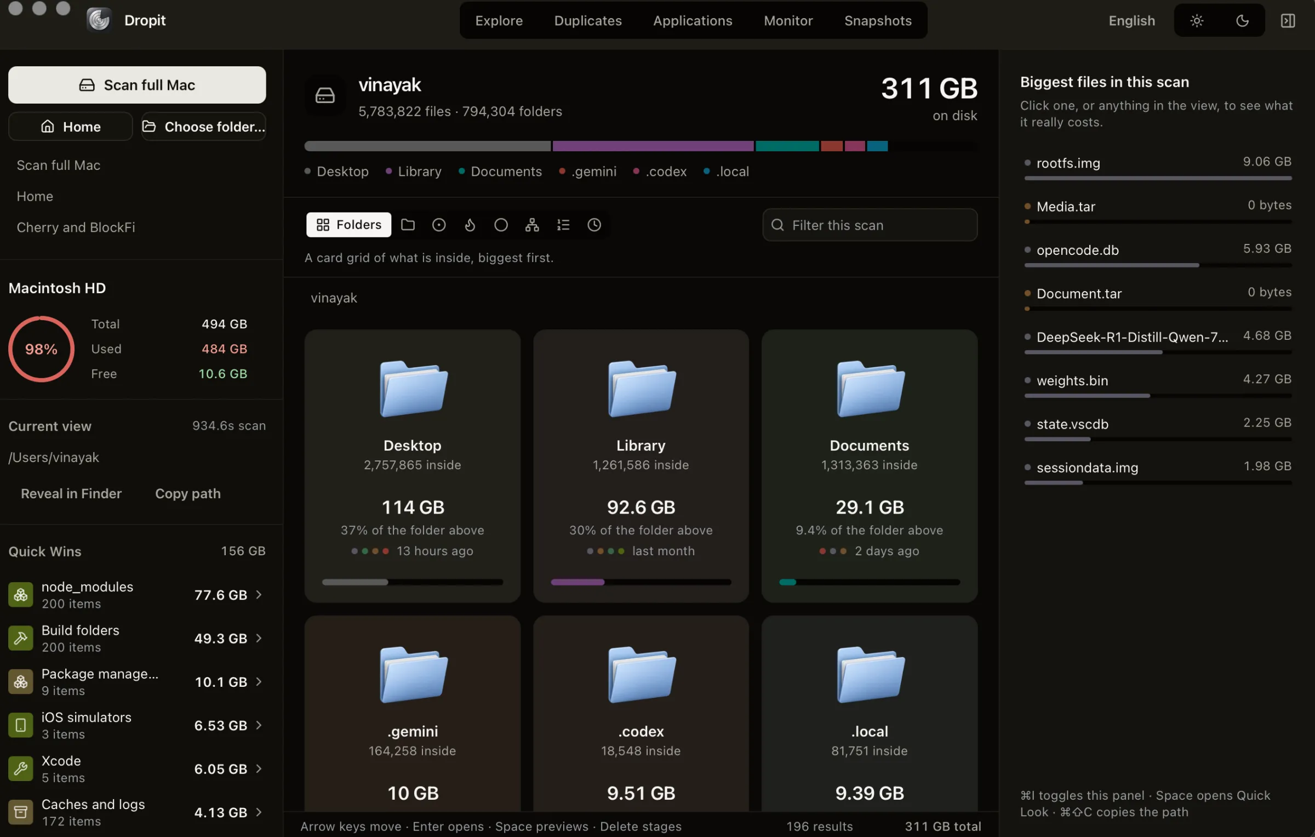Click Reveal in Finder
Screen dimensions: 1315x837
pos(71,494)
